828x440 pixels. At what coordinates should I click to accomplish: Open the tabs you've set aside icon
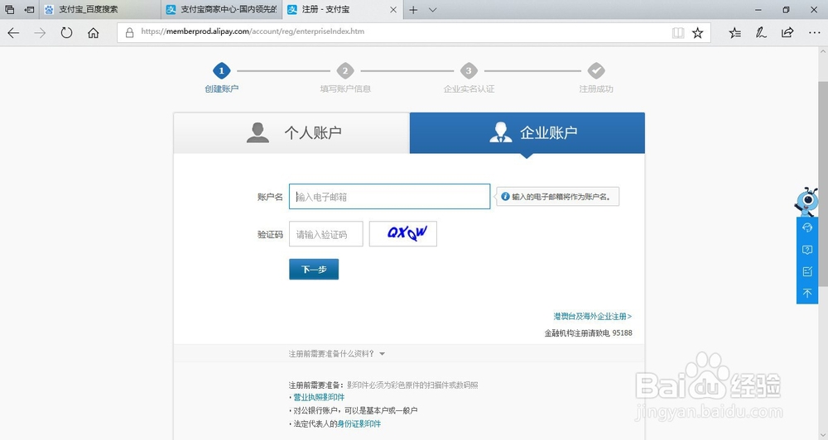pos(9,9)
